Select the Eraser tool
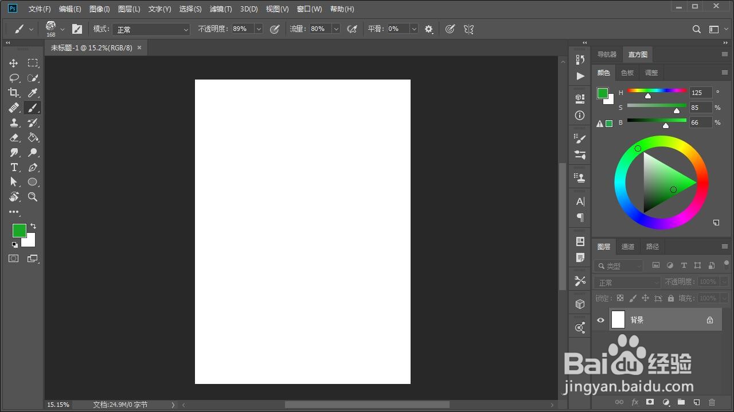The width and height of the screenshot is (734, 412). [14, 137]
